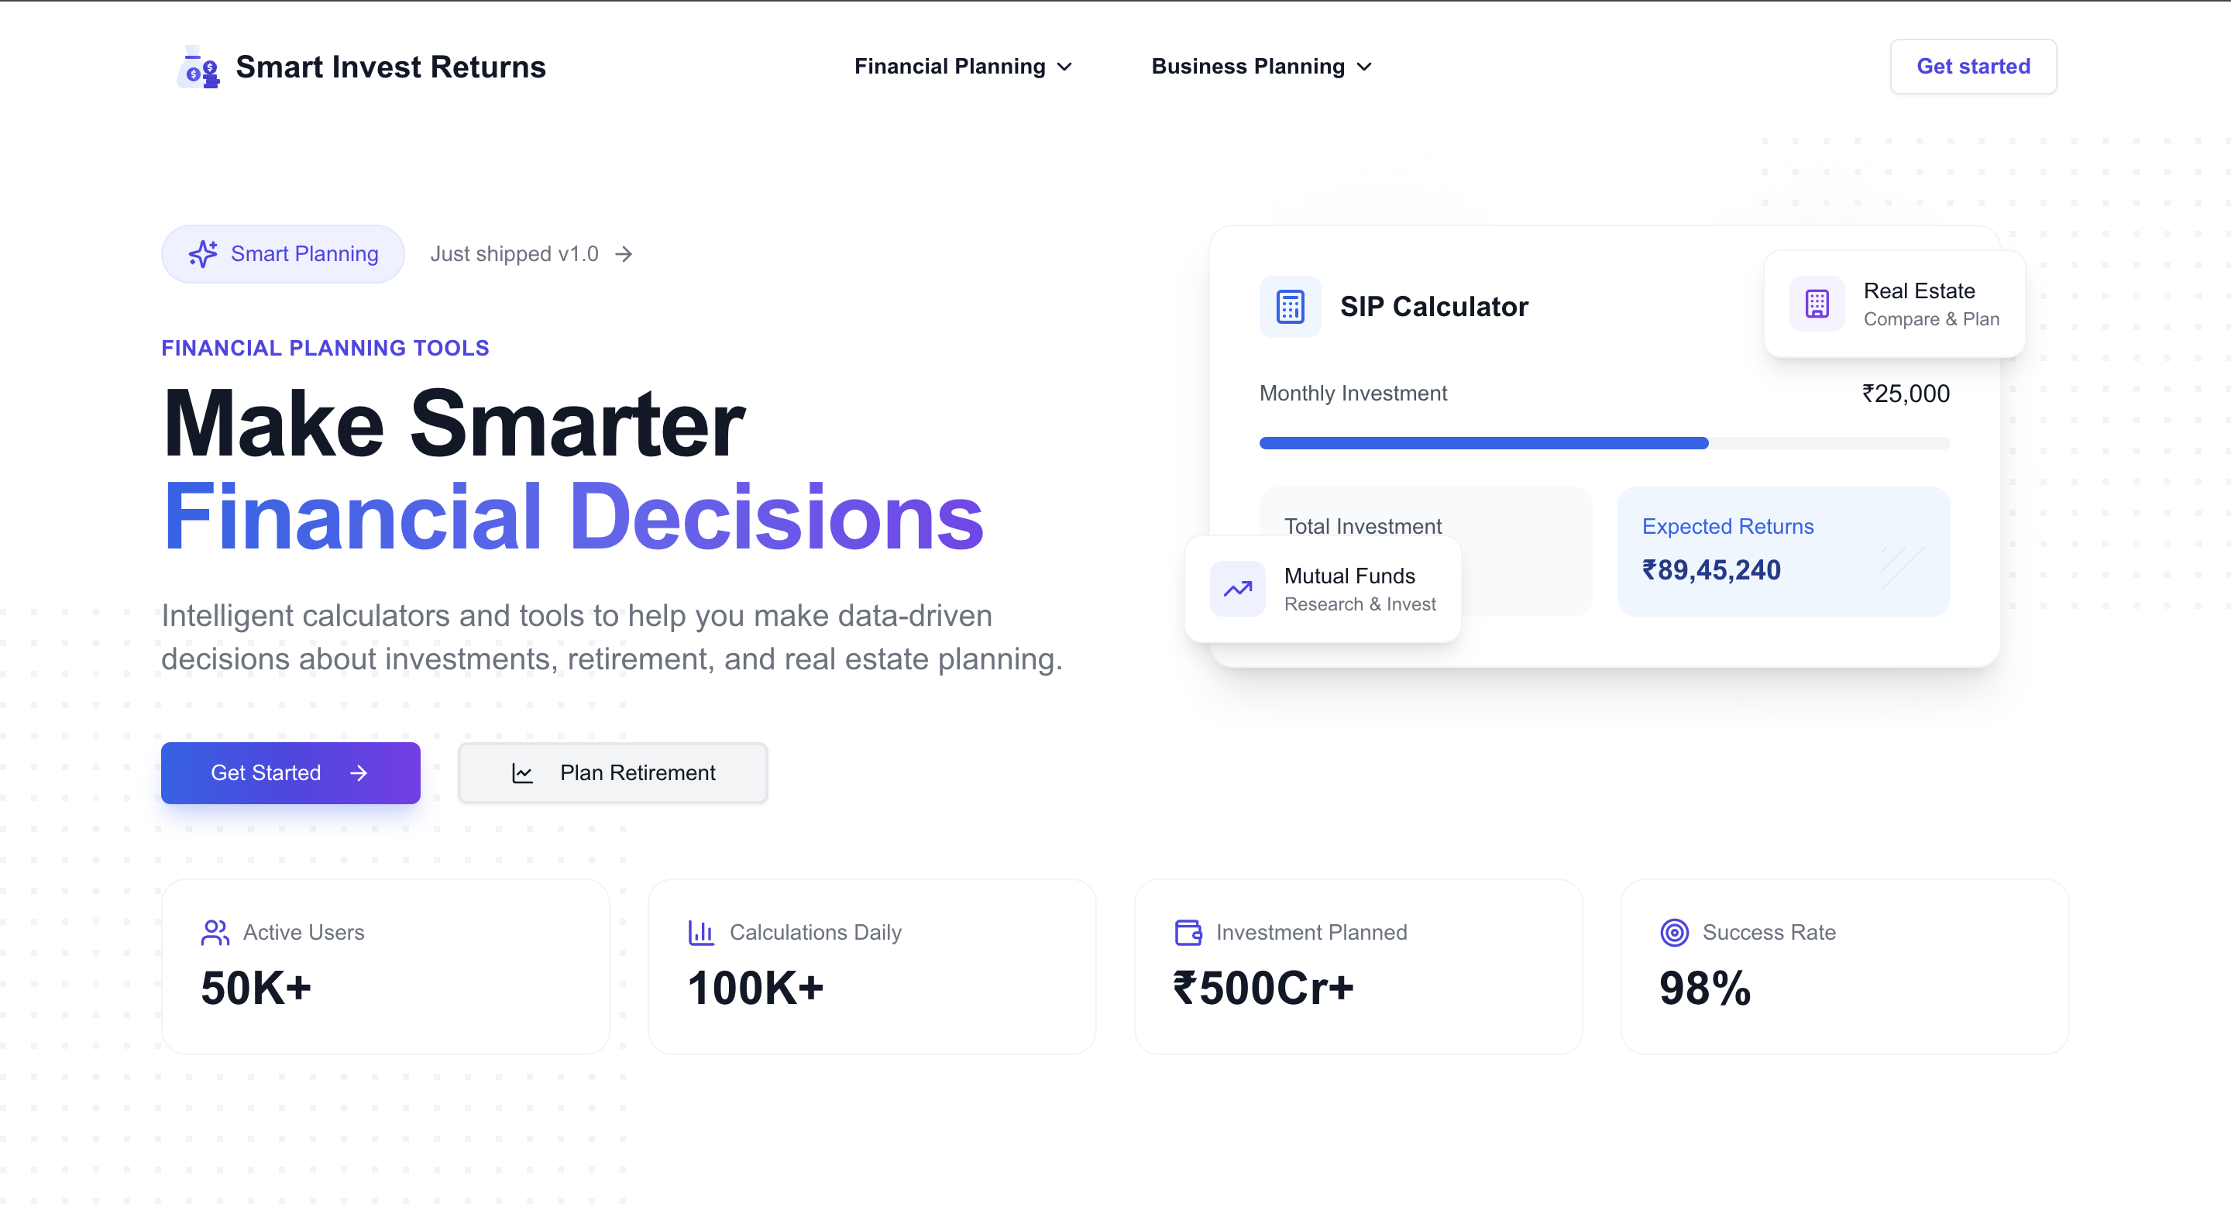Image resolution: width=2231 pixels, height=1207 pixels.
Task: Click the Smart Invest Returns brand name
Action: (x=390, y=67)
